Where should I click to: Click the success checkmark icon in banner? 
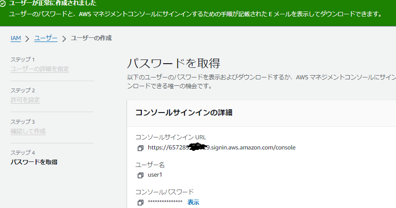click(x=2, y=4)
